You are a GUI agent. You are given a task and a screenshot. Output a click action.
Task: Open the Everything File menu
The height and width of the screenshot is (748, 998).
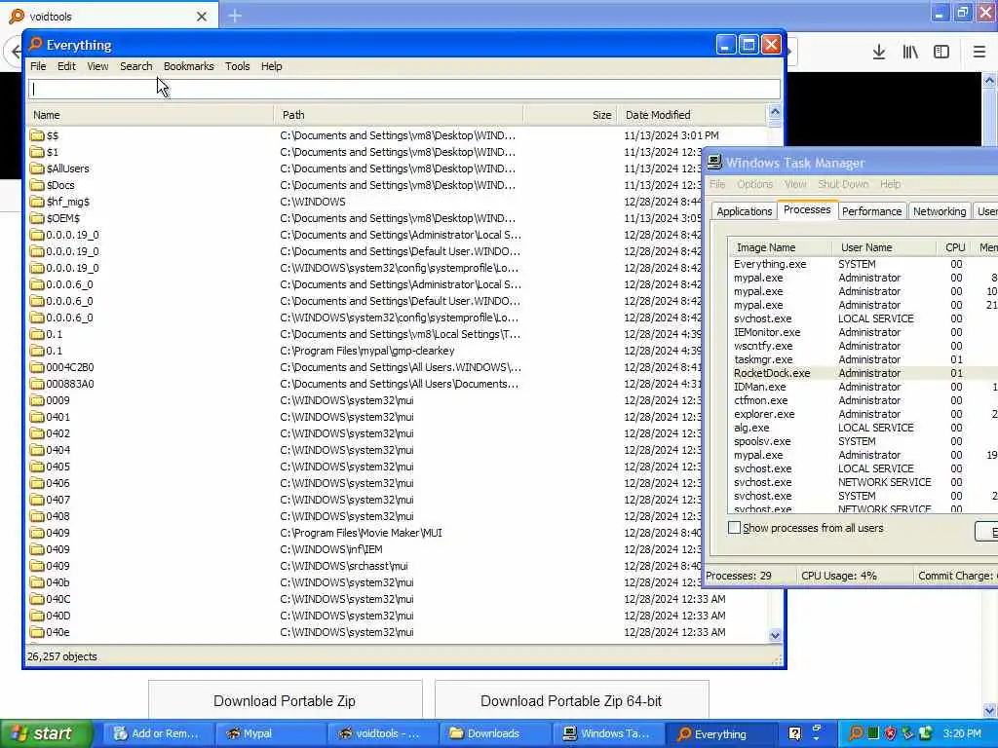[x=38, y=66]
